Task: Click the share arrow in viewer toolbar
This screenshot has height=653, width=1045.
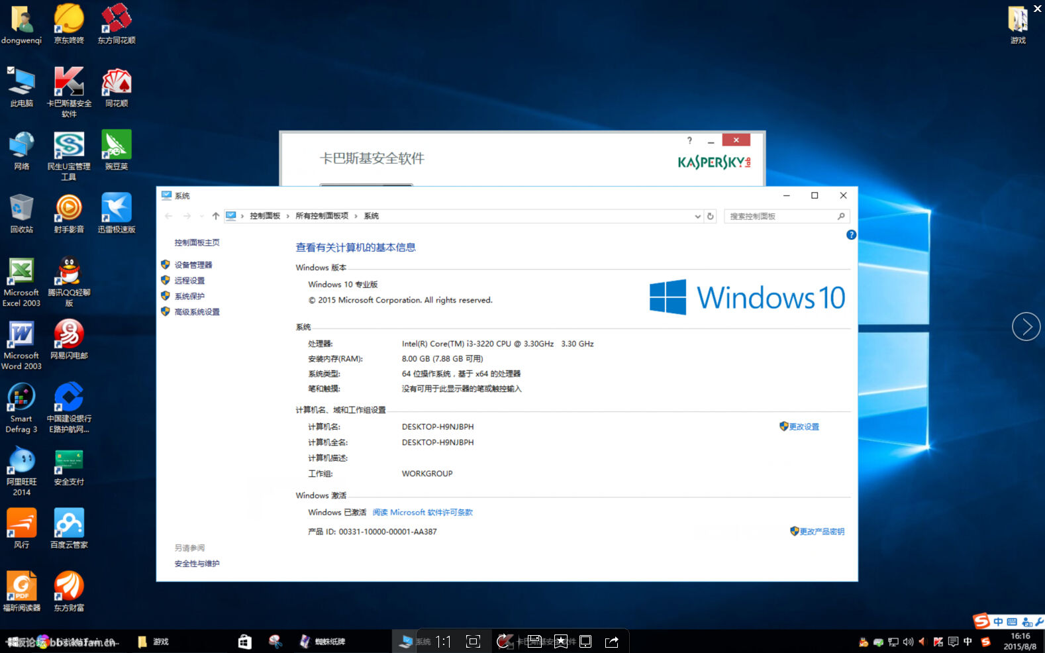Action: [x=612, y=641]
